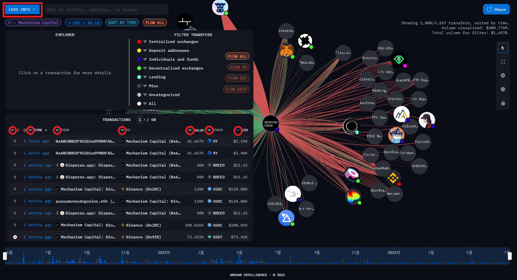Click the Share button

[x=496, y=9]
